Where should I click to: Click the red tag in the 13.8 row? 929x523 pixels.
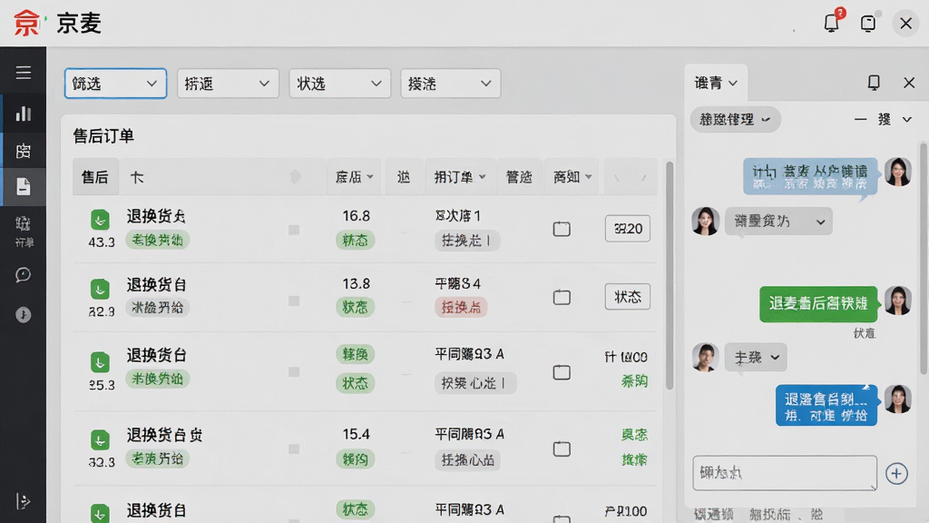click(461, 307)
